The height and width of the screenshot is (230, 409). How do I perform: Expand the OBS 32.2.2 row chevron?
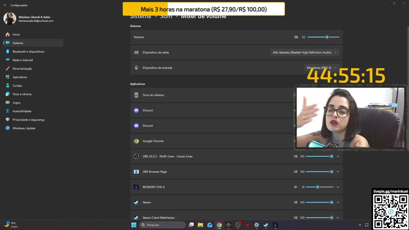tap(338, 156)
